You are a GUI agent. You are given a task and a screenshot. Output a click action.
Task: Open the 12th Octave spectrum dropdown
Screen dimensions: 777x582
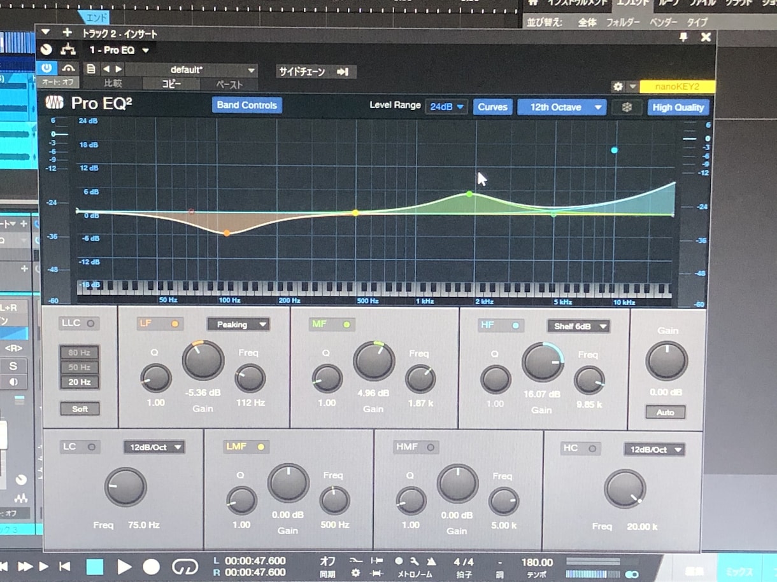pyautogui.click(x=562, y=107)
